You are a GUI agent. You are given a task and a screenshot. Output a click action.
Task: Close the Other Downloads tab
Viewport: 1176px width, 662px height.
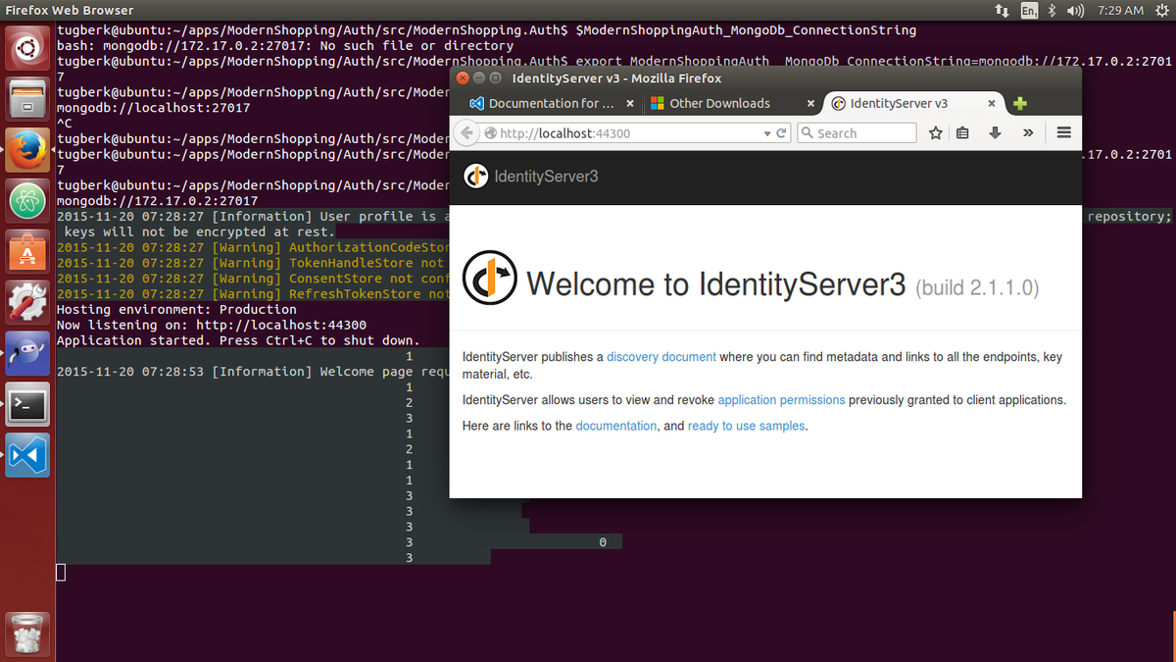coord(810,103)
